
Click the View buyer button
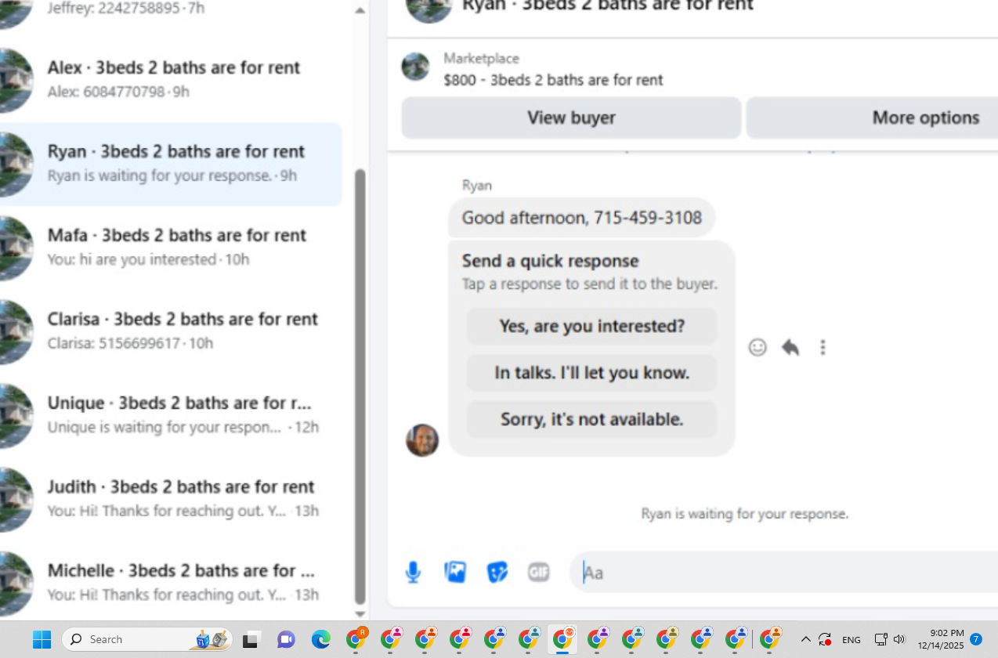571,117
